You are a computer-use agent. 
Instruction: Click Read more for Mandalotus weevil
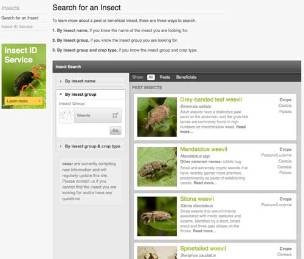pos(205,183)
